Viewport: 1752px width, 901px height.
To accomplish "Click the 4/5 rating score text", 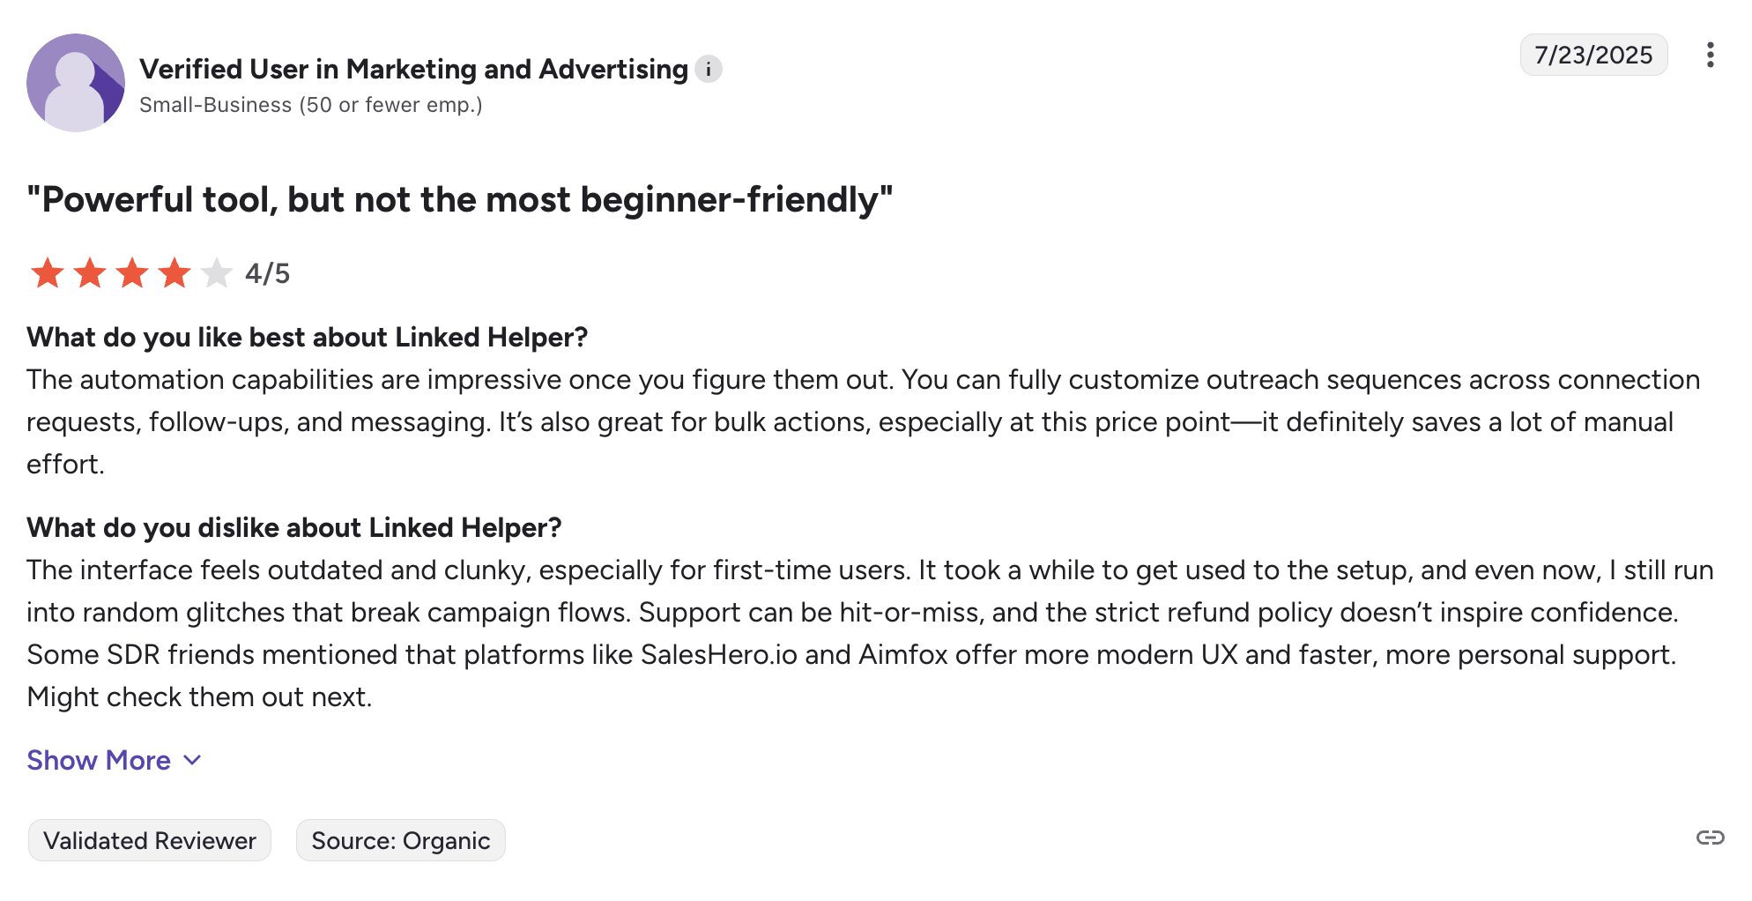I will point(268,273).
